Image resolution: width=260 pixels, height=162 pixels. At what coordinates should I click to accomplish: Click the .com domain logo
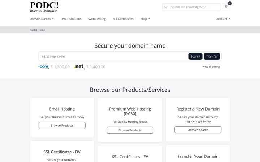click(x=44, y=67)
